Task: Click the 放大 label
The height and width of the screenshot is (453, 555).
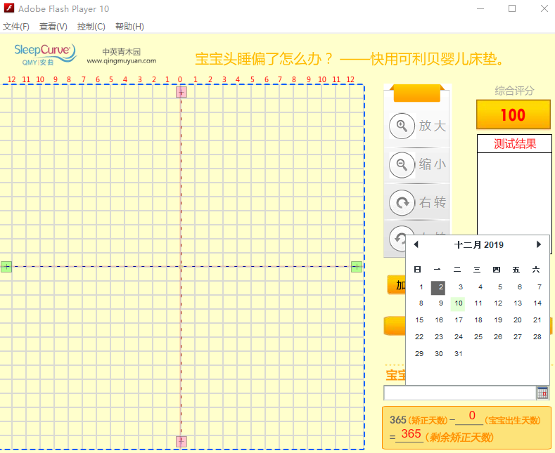Action: [433, 126]
